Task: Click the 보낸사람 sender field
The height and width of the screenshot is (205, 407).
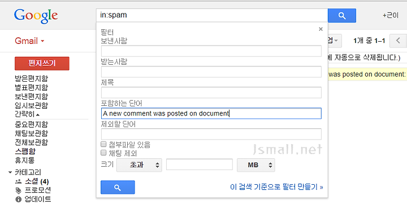Action: pyautogui.click(x=211, y=51)
